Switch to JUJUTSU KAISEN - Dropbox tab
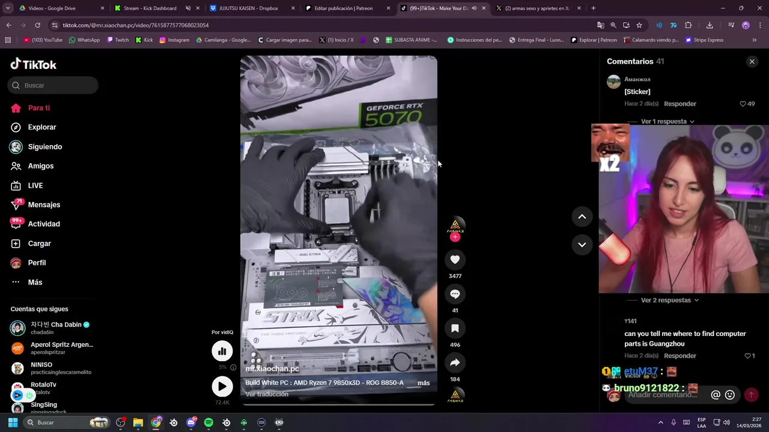The height and width of the screenshot is (432, 769). [251, 8]
